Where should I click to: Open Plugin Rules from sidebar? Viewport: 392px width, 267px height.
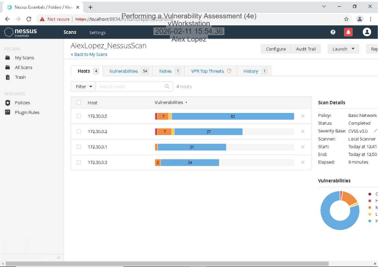[x=27, y=113]
